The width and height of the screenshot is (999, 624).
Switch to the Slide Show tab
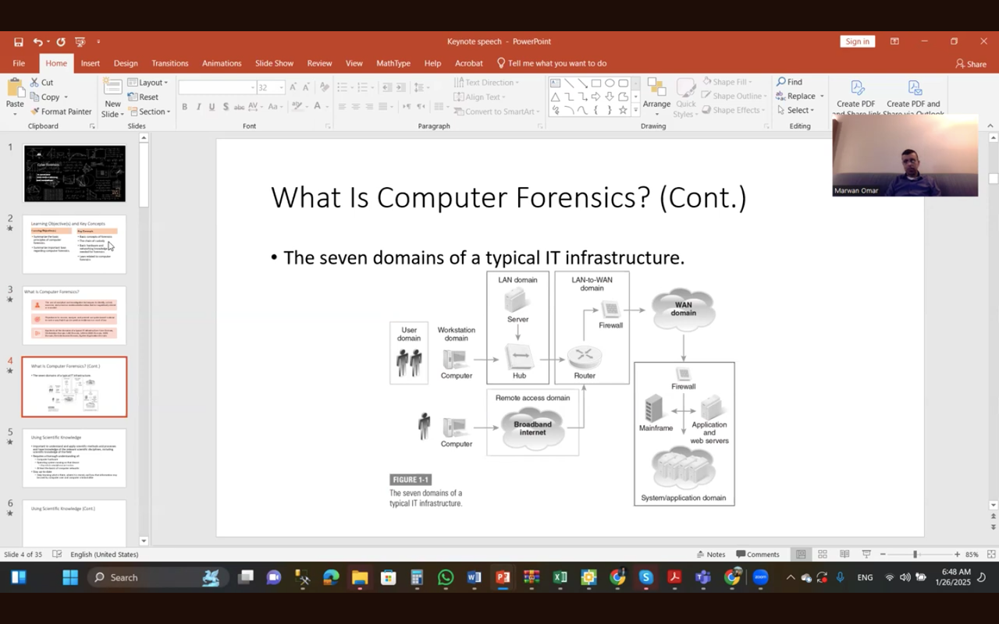[x=274, y=63]
